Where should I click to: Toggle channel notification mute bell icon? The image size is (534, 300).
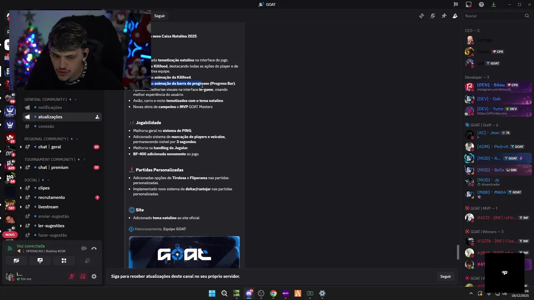(x=433, y=16)
